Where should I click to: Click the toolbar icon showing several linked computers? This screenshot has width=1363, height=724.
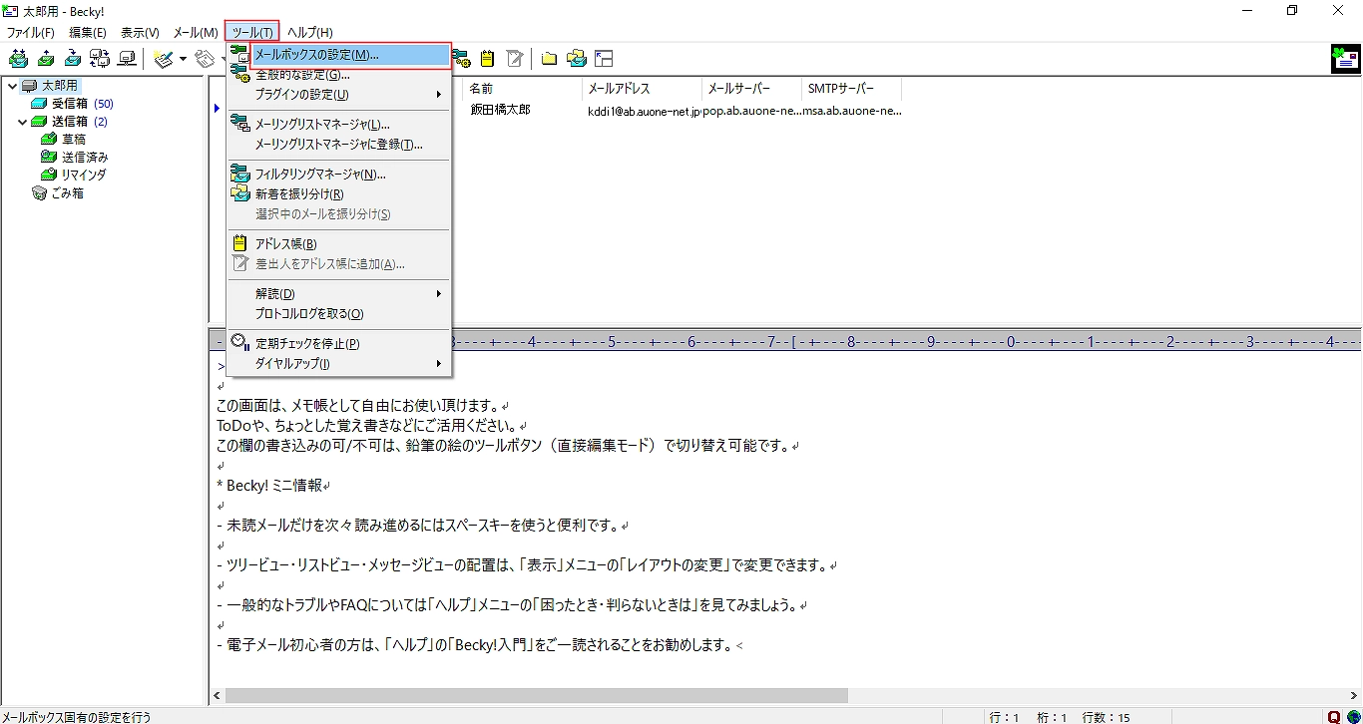click(x=100, y=59)
